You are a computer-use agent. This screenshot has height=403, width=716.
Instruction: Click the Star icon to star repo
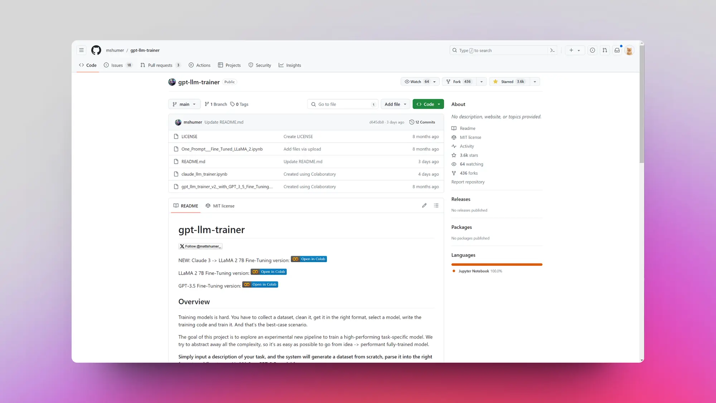point(495,82)
